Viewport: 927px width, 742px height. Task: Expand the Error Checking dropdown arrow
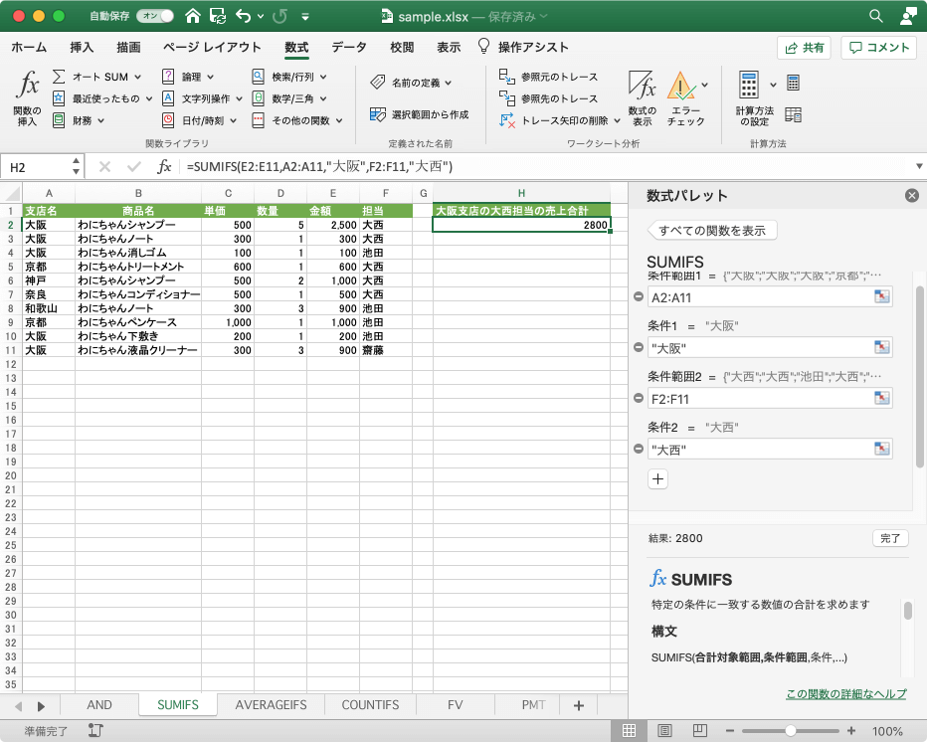coord(705,85)
